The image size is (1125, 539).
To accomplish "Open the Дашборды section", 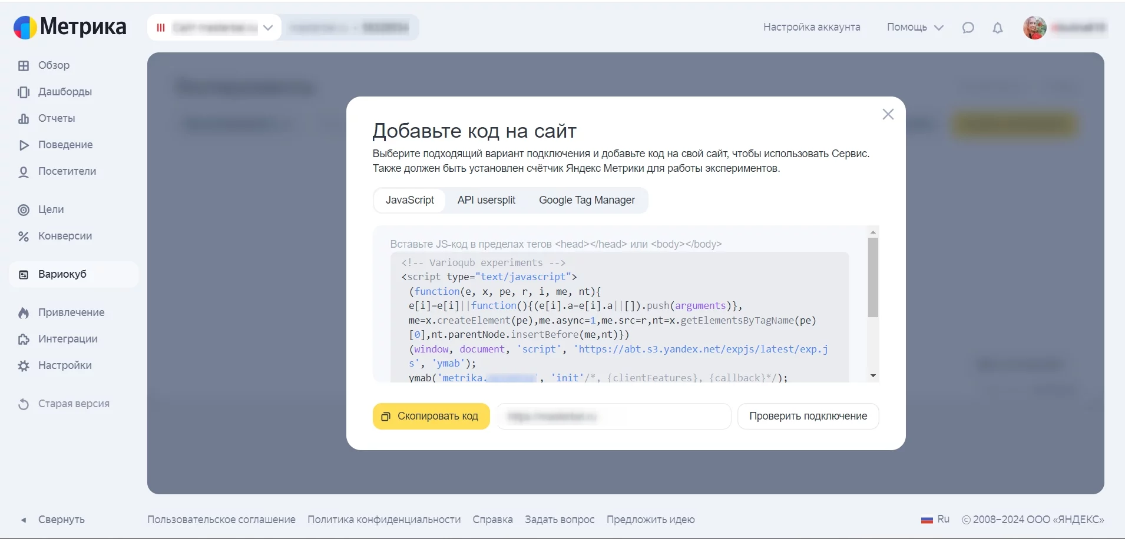I will tap(65, 92).
